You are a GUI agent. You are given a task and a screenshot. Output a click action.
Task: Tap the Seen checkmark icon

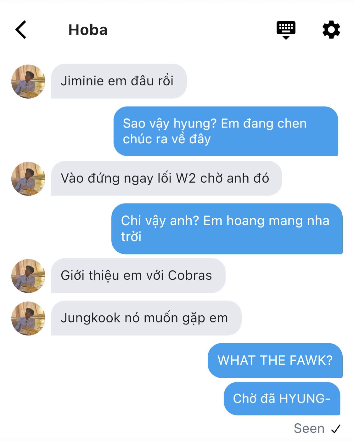[336, 429]
